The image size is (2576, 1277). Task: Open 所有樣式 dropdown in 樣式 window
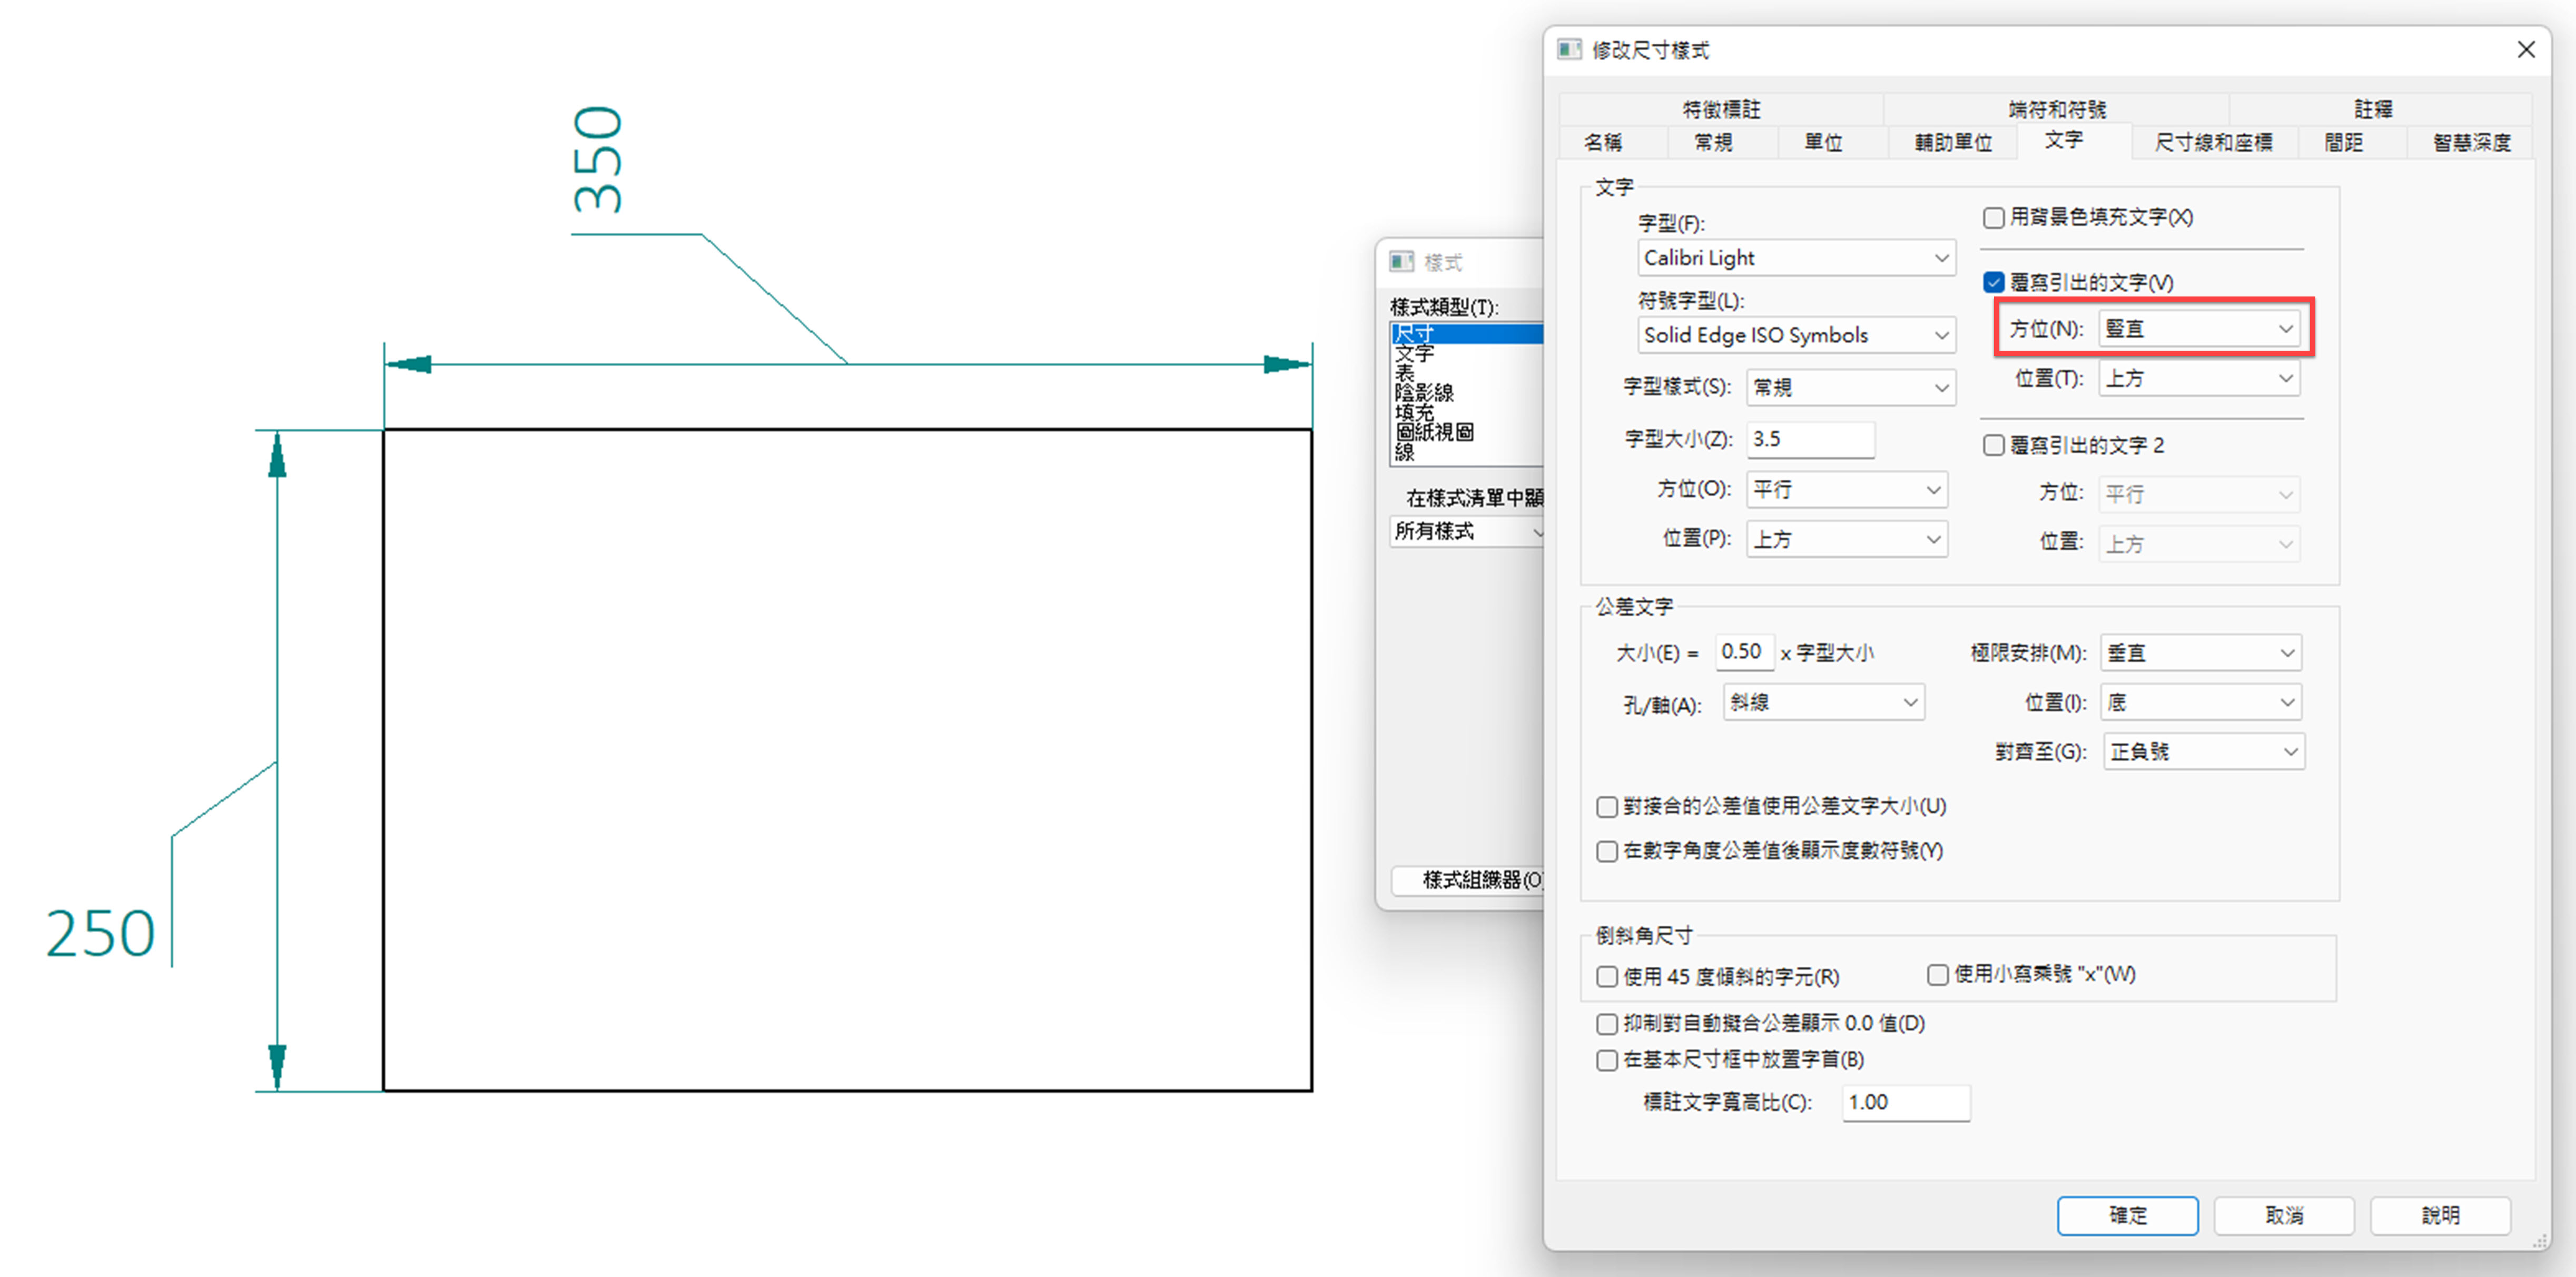pos(1468,531)
